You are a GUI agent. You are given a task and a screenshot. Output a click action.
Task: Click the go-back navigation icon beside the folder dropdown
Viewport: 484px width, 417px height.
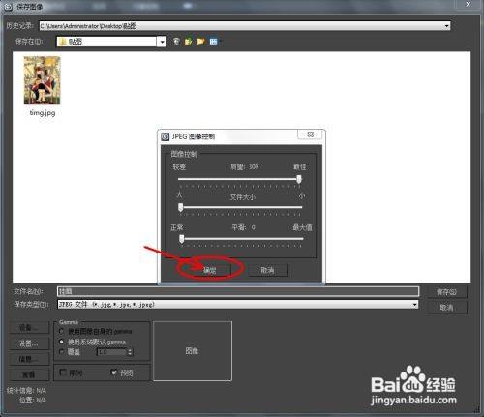176,42
